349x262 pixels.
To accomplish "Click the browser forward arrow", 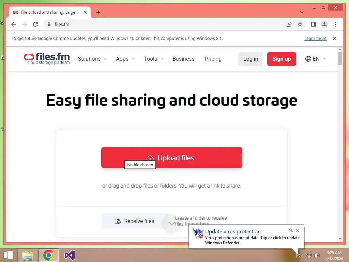I will (x=25, y=24).
